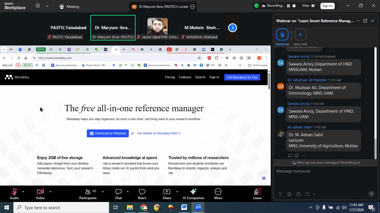Screen dimensions: 380x213
Task: Expand video options chevron
Action: [51, 191]
